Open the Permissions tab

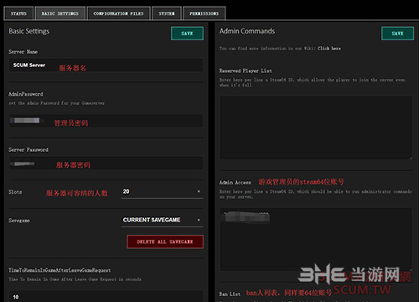click(204, 13)
